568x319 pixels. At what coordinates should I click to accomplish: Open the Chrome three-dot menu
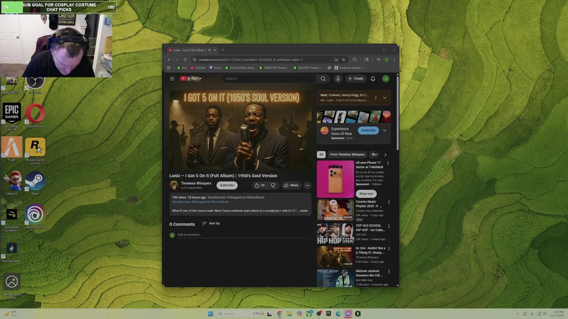coord(394,59)
